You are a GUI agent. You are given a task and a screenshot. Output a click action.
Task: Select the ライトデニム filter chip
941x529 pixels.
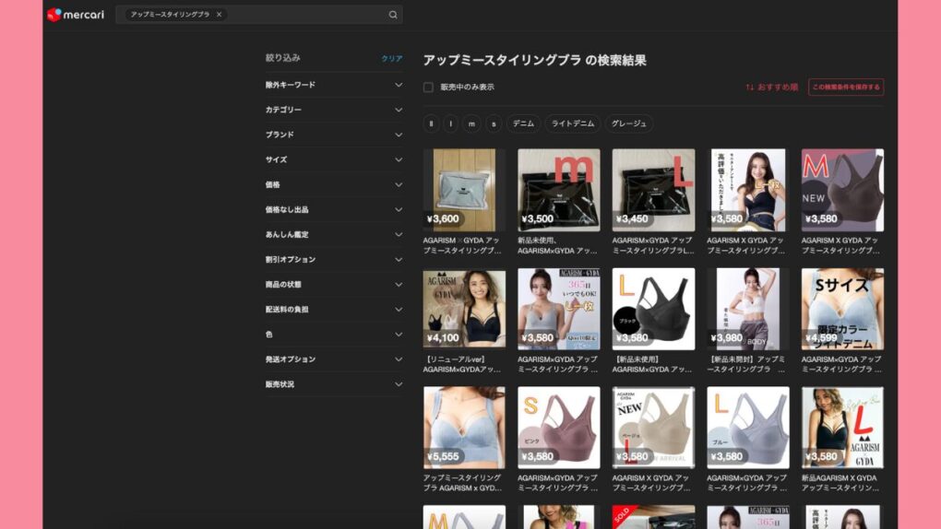pos(573,123)
